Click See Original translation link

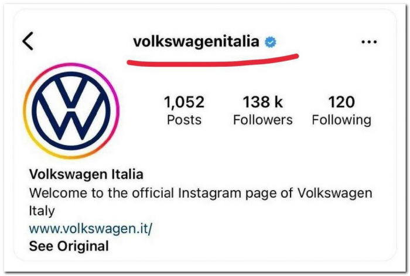(x=69, y=246)
